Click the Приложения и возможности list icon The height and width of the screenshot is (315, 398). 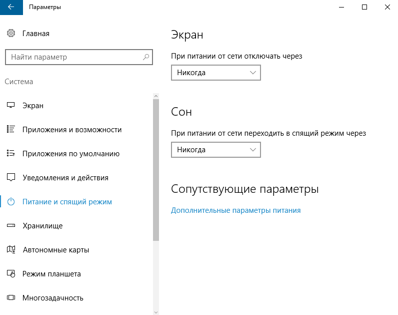10,129
